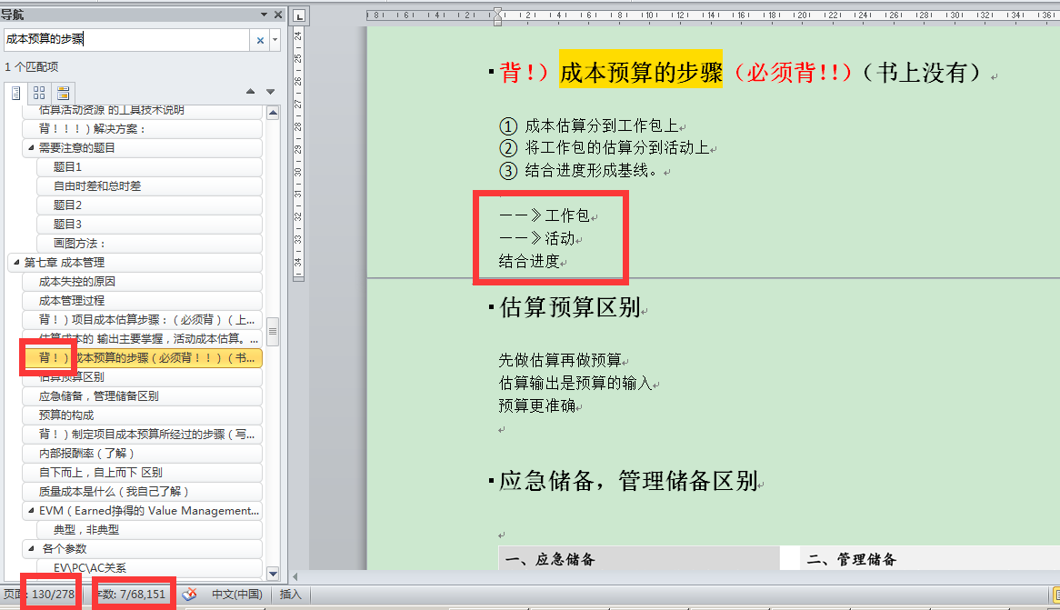Collapse the 第七章 成本管理 heading
1060x610 pixels.
(16, 263)
